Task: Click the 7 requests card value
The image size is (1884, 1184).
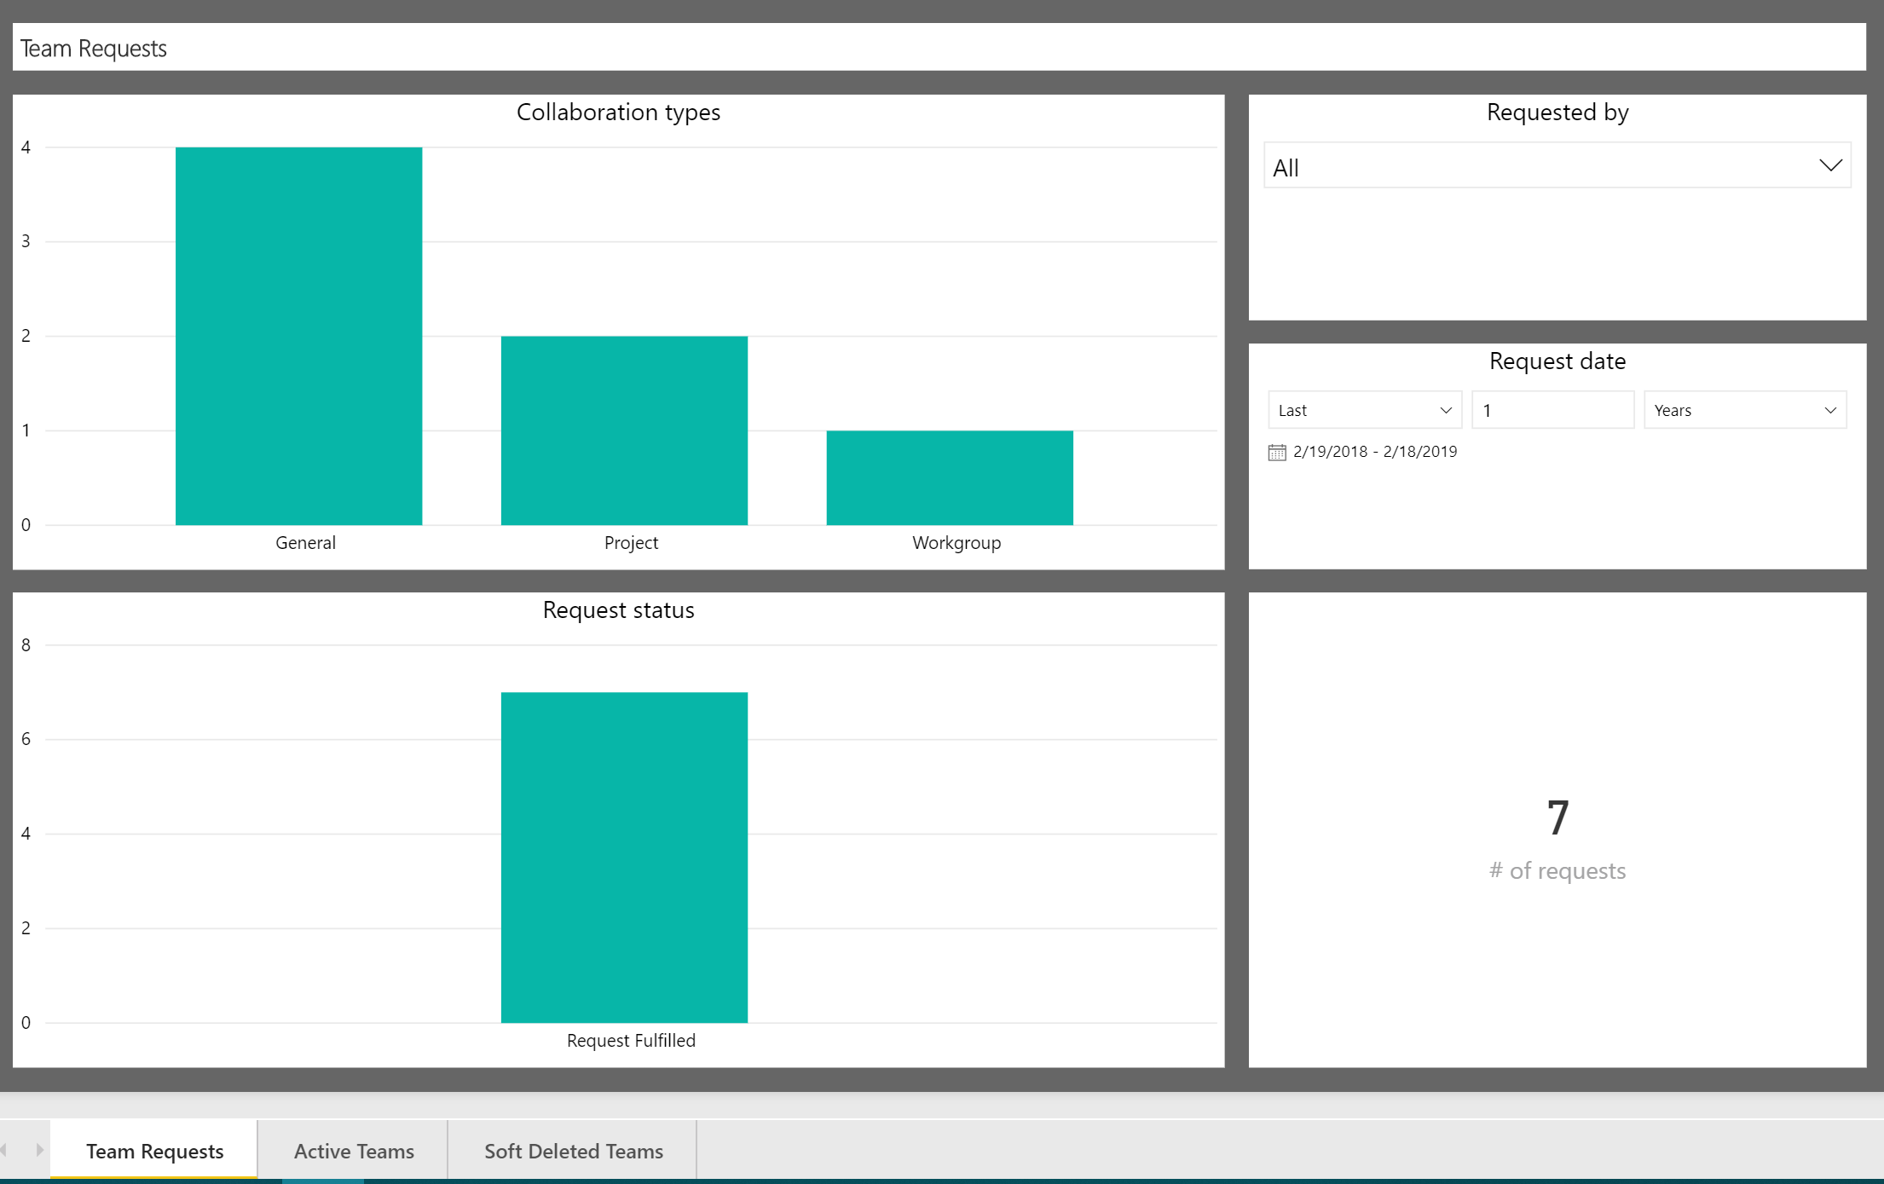Action: click(x=1557, y=817)
